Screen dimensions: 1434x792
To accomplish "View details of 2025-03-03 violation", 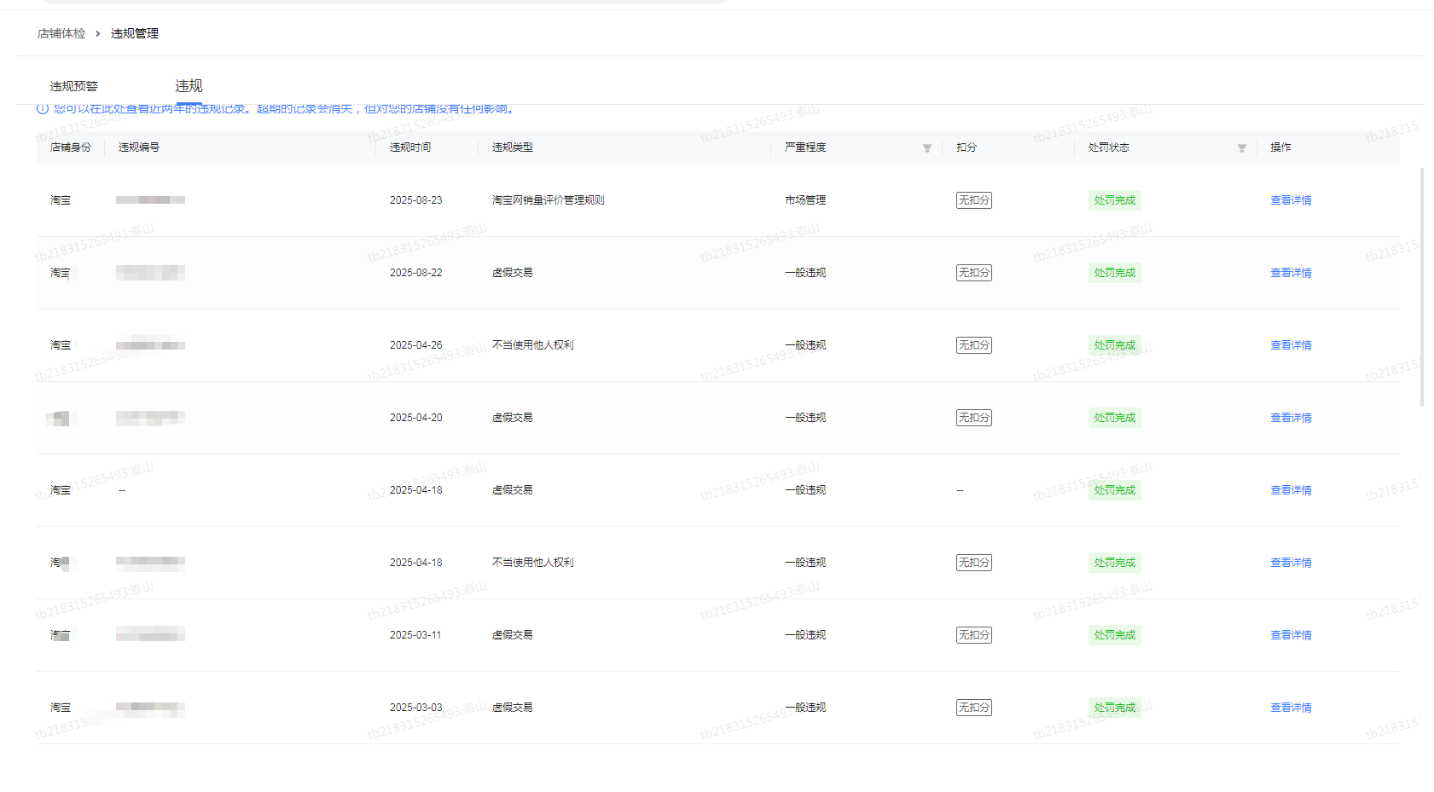I will 1291,708.
